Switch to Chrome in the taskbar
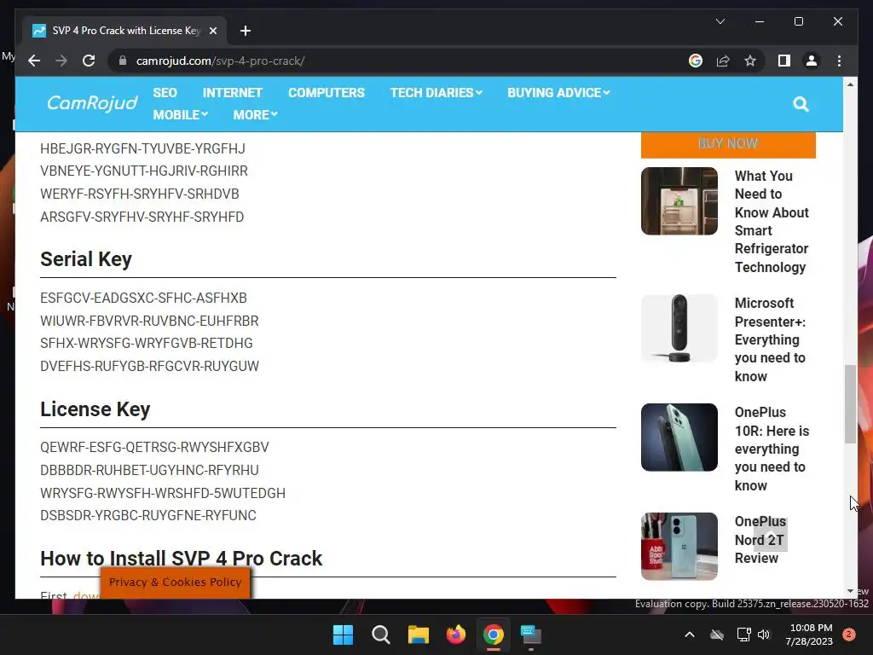Viewport: 873px width, 655px height. point(494,635)
